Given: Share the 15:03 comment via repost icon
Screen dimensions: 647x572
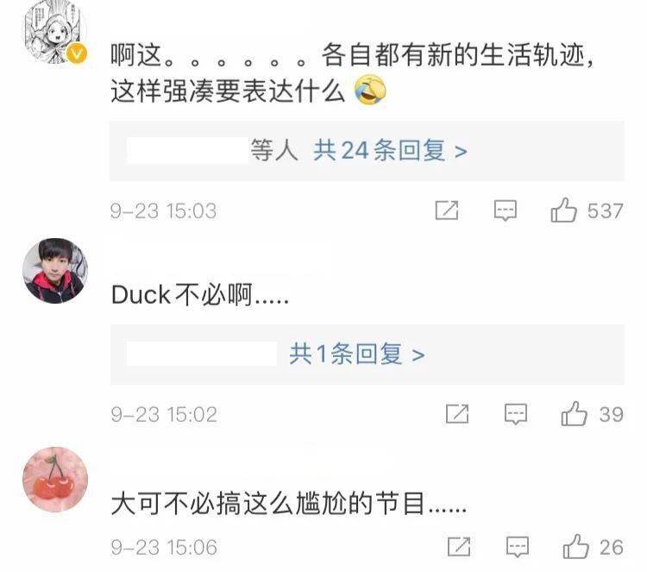Looking at the screenshot, I should [x=447, y=210].
